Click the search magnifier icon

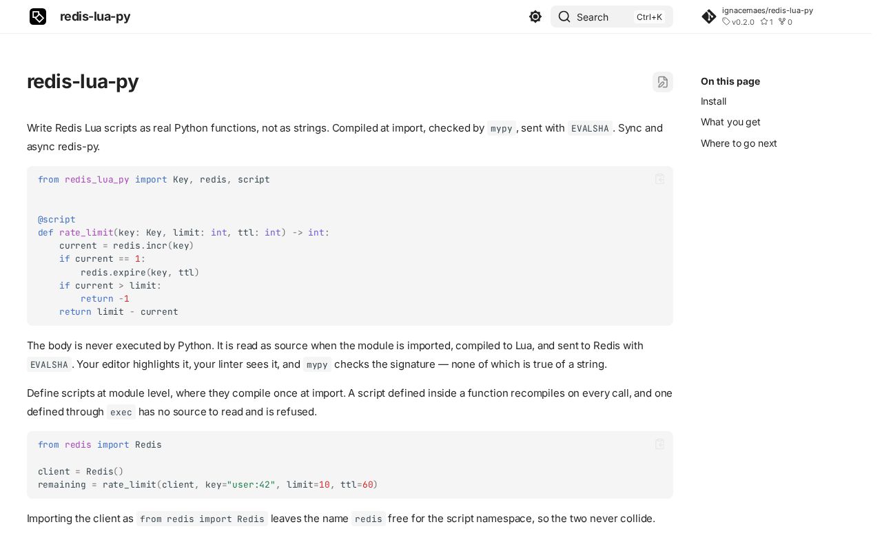coord(564,17)
